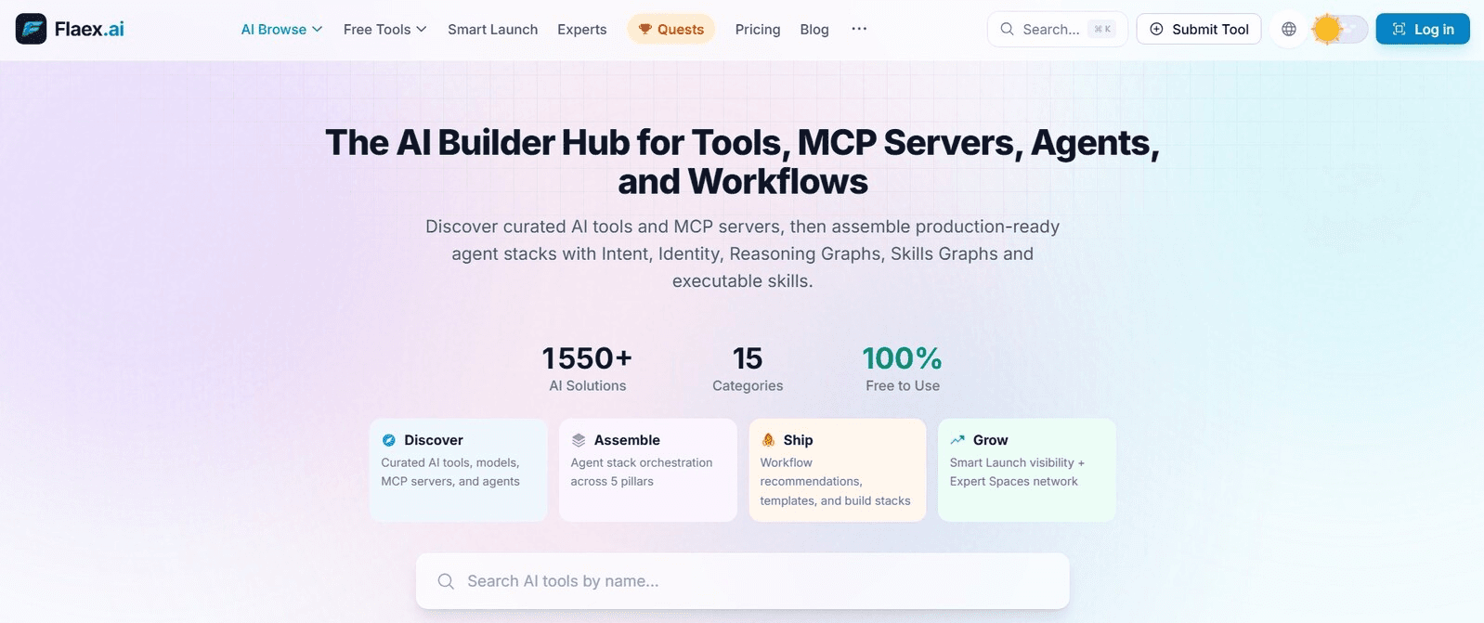Show more nav items via ellipsis
1484x623 pixels.
coord(859,29)
